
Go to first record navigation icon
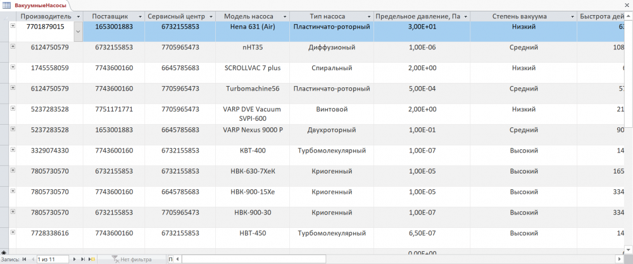point(24,260)
